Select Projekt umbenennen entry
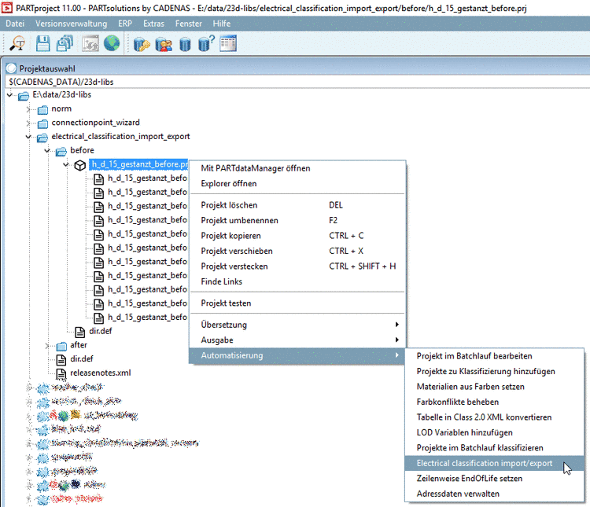The height and width of the screenshot is (507, 590). (x=297, y=220)
